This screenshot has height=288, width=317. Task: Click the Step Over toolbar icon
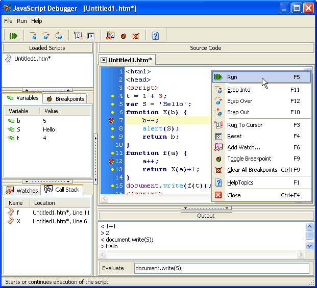click(x=46, y=36)
